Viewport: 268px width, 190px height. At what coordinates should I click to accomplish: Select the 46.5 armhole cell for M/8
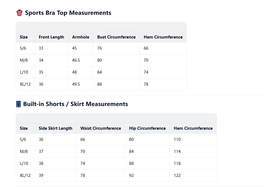click(76, 60)
